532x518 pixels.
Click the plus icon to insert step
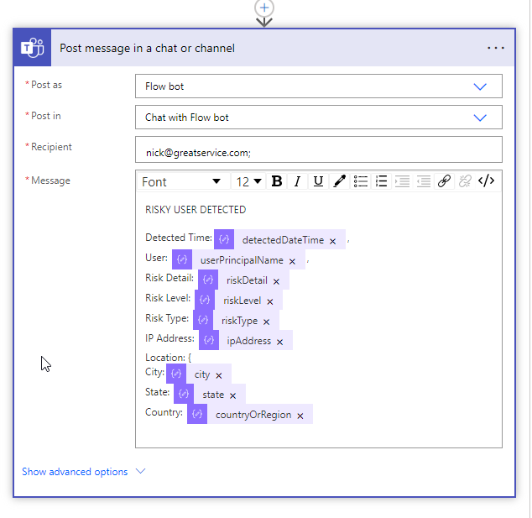[x=265, y=7]
